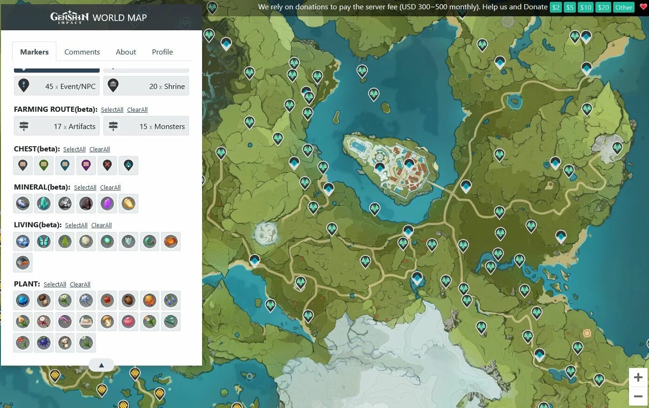649x408 pixels.
Task: Donate using the $5 button
Action: click(x=570, y=7)
